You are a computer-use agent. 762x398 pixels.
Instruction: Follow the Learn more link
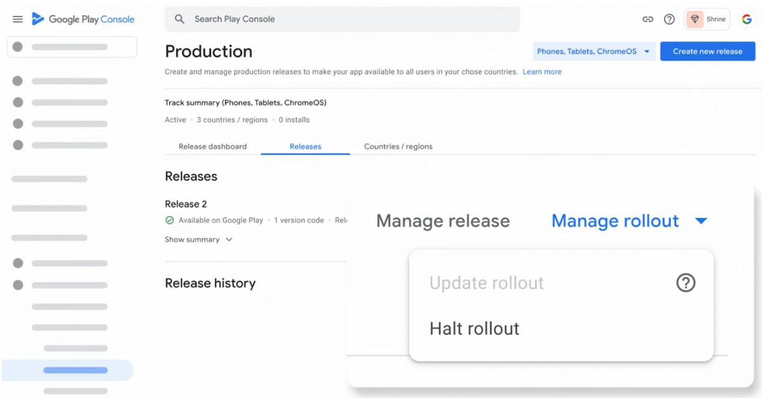click(x=542, y=72)
